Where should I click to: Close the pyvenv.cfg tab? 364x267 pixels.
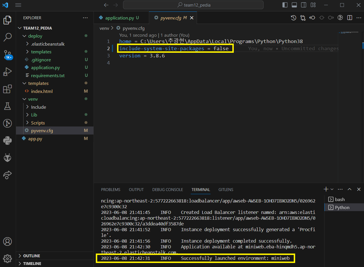click(x=192, y=18)
